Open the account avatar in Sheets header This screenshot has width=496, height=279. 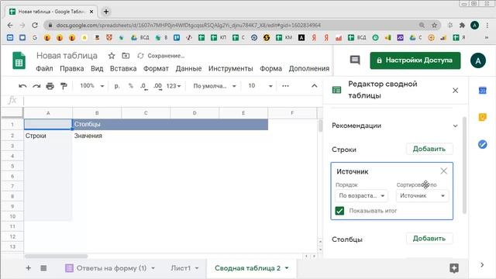pos(478,60)
